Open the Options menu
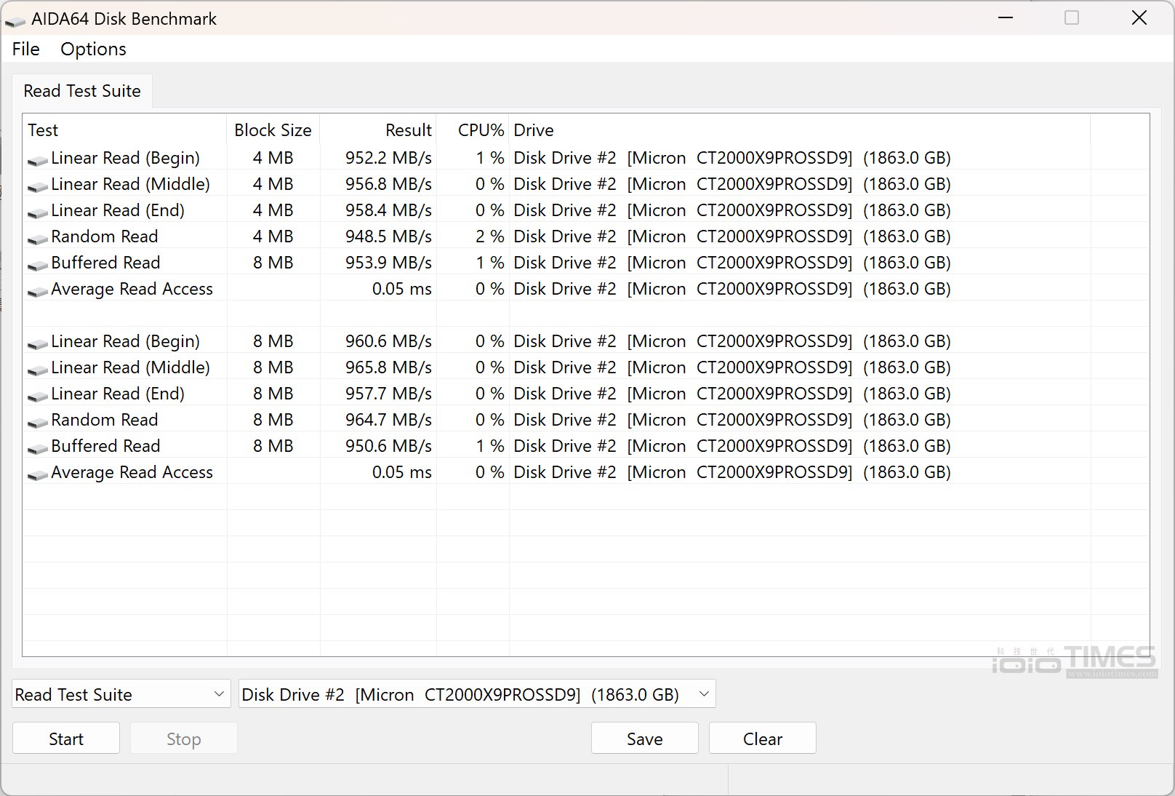1175x796 pixels. (x=93, y=49)
